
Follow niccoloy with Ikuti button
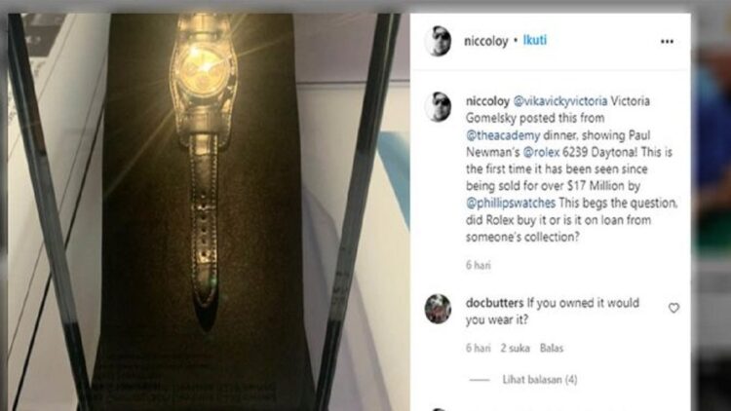point(535,41)
